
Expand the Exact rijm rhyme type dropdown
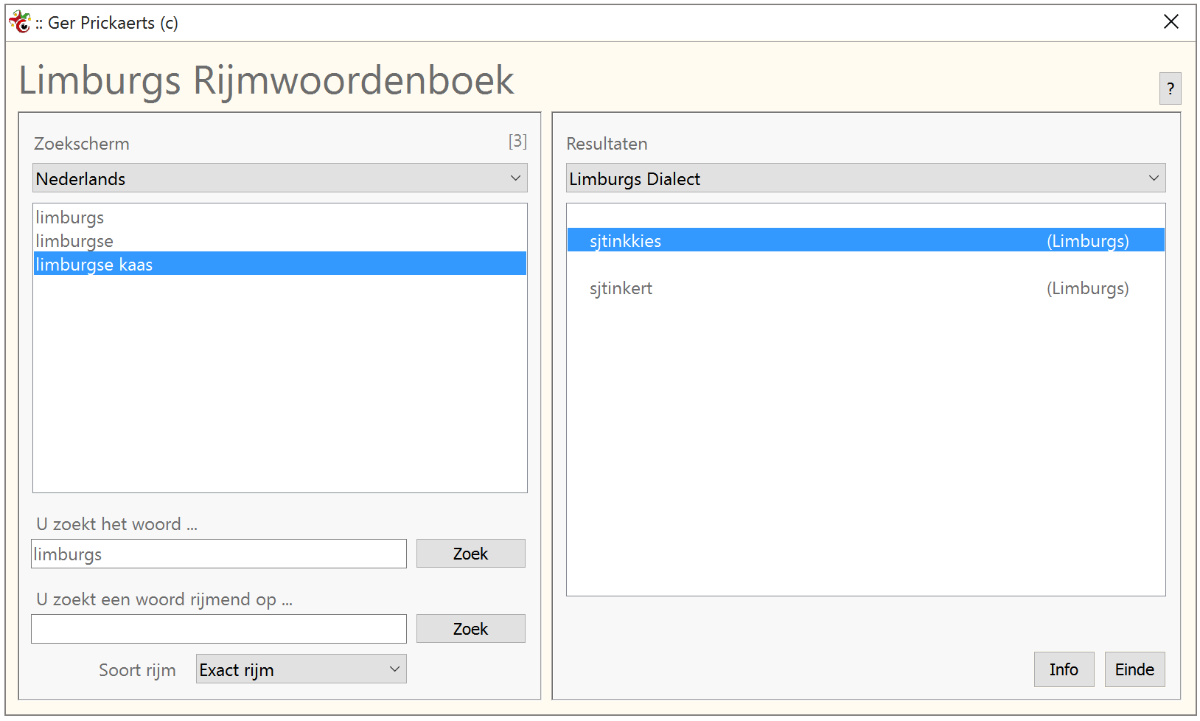pyautogui.click(x=301, y=669)
